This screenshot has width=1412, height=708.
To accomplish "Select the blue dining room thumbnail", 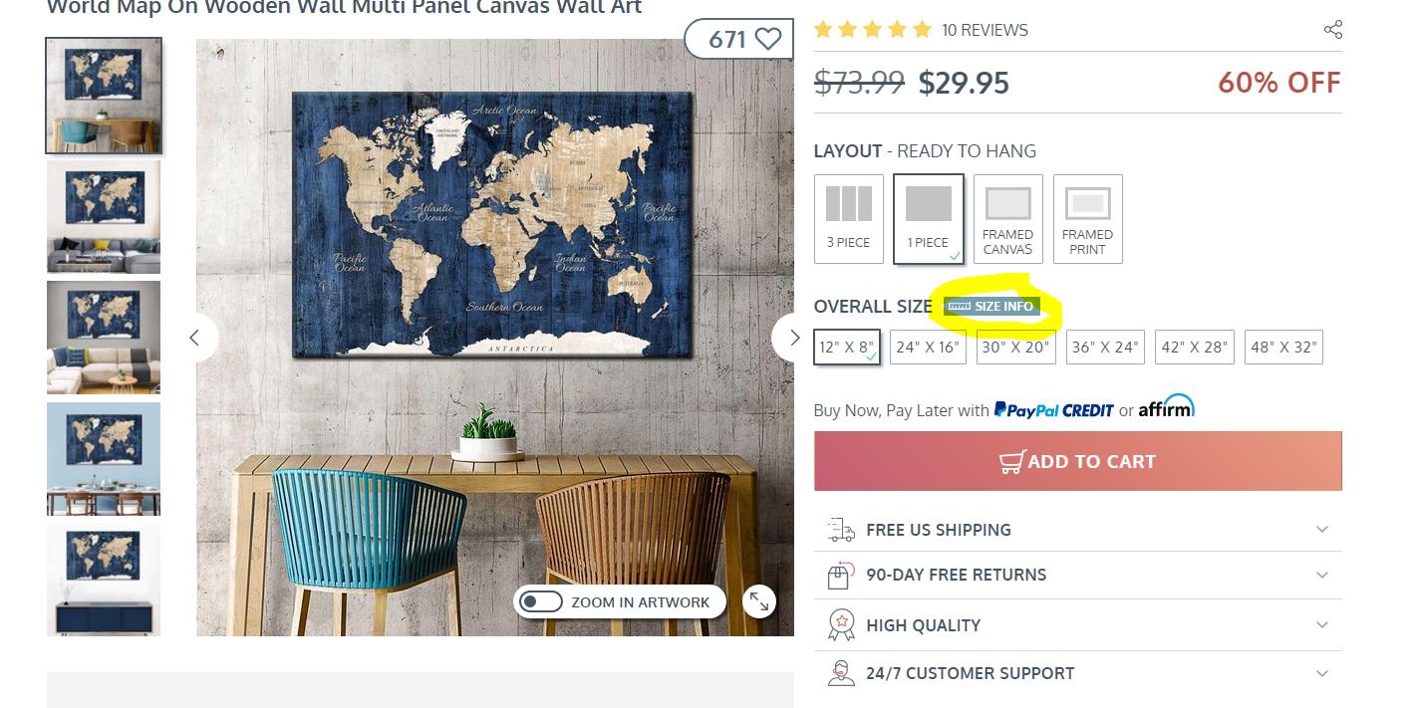I will 104,459.
